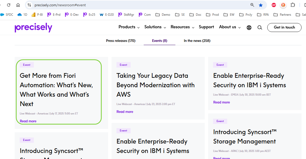Screen dimensions: 306x159
Task: Bookmark this page using the star icon
Action: click(261, 5)
